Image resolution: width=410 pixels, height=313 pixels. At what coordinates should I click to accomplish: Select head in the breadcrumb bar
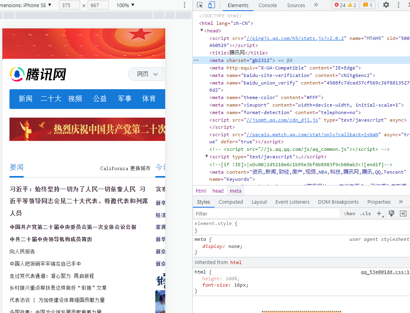(218, 191)
